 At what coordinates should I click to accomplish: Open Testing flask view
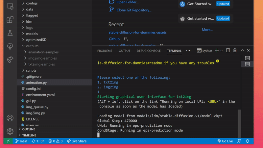coord(10,33)
